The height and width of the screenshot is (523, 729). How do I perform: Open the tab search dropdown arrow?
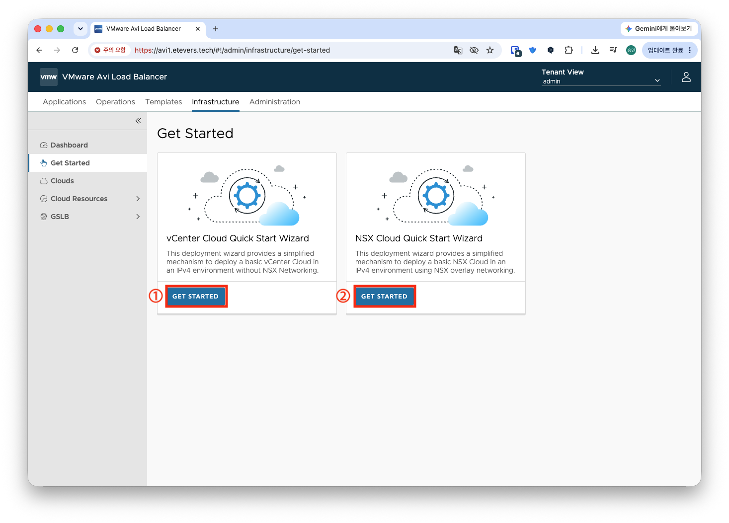pos(81,29)
